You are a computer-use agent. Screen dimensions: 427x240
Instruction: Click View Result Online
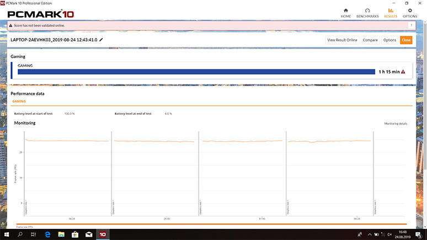[x=342, y=40]
